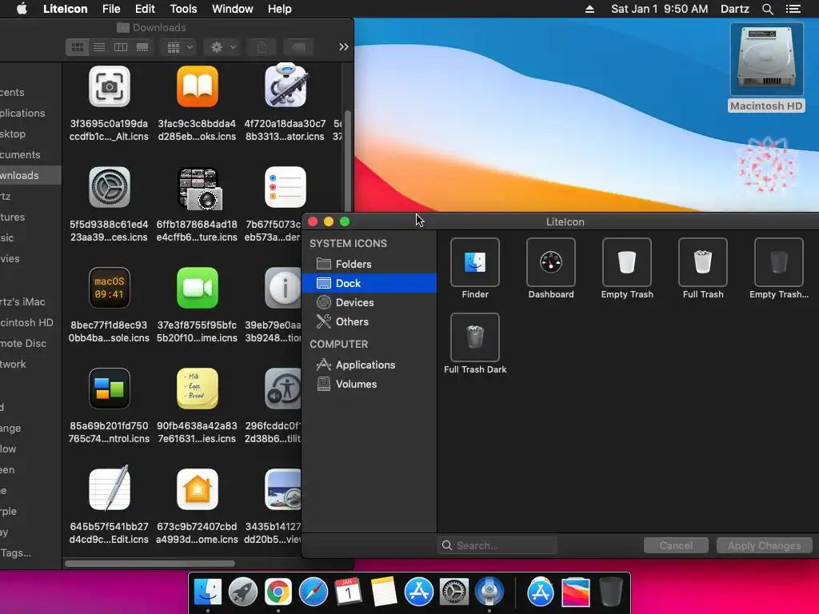
Task: Open the File menu
Action: [x=111, y=9]
